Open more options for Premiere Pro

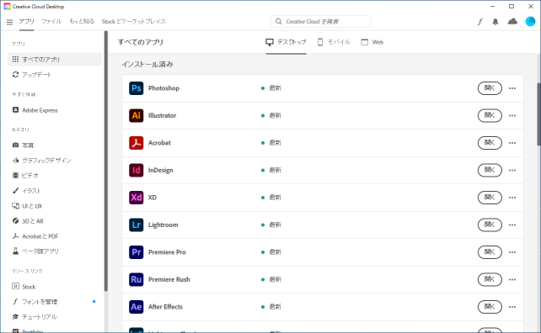[x=512, y=252]
